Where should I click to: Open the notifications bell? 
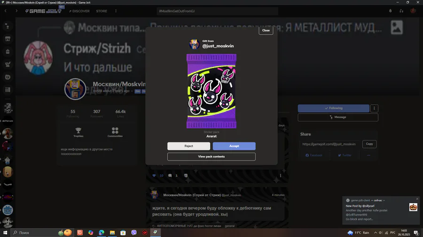click(x=391, y=11)
